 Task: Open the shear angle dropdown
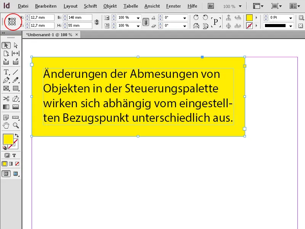(x=185, y=26)
